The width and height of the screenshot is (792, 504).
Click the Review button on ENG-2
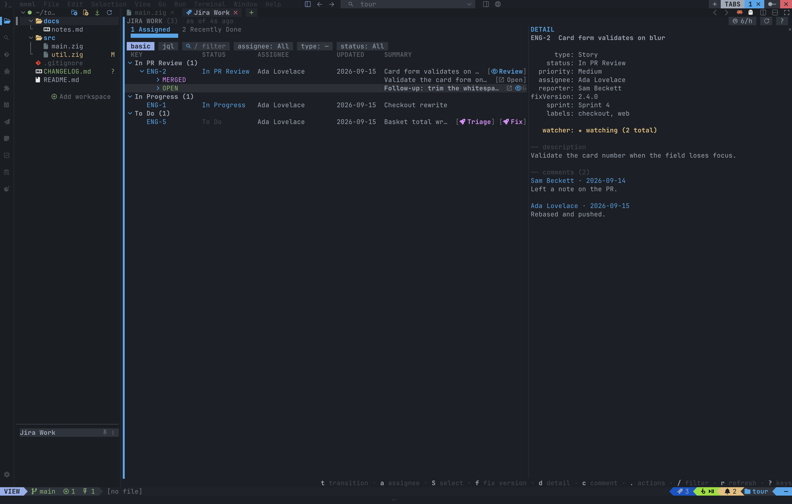pyautogui.click(x=507, y=71)
